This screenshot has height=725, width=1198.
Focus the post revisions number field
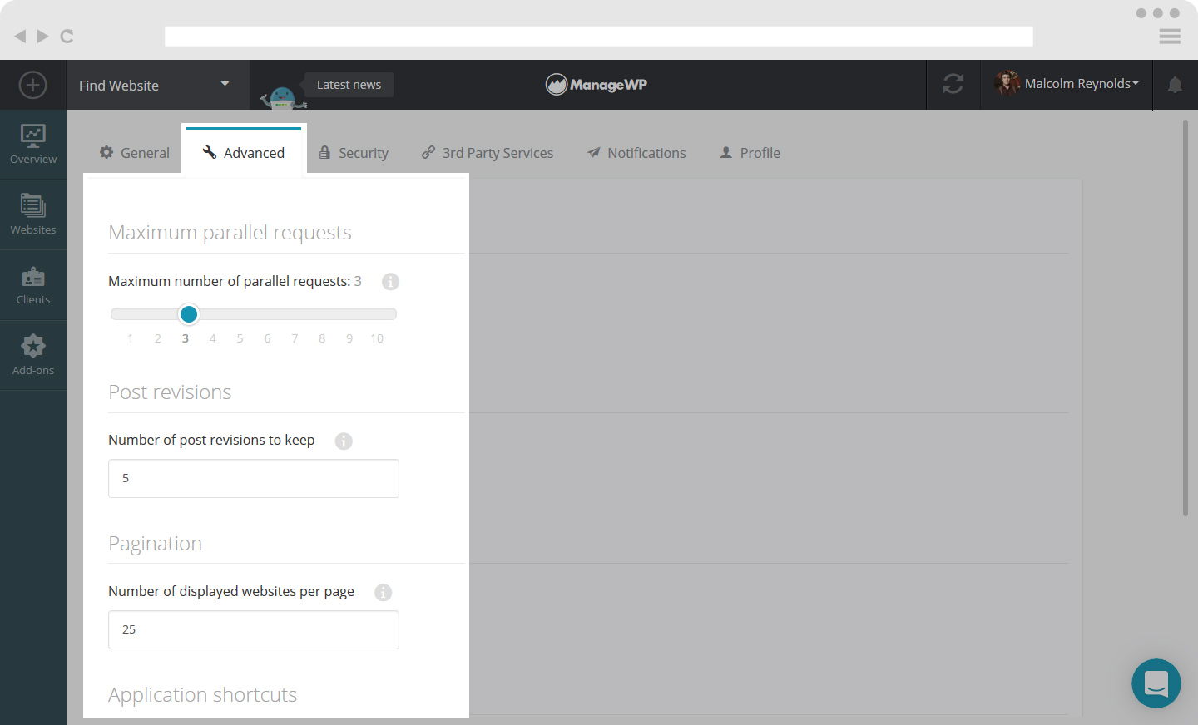tap(254, 478)
